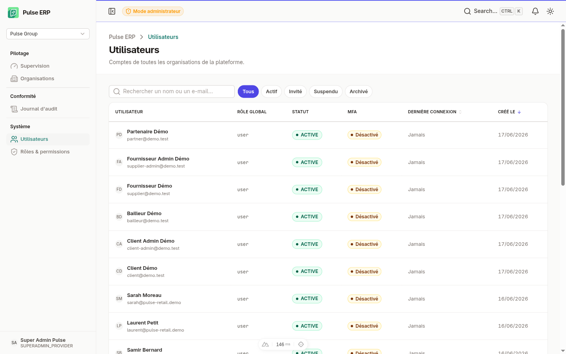Click the laurent@pulse-retail.demo email
The height and width of the screenshot is (354, 566).
click(156, 330)
